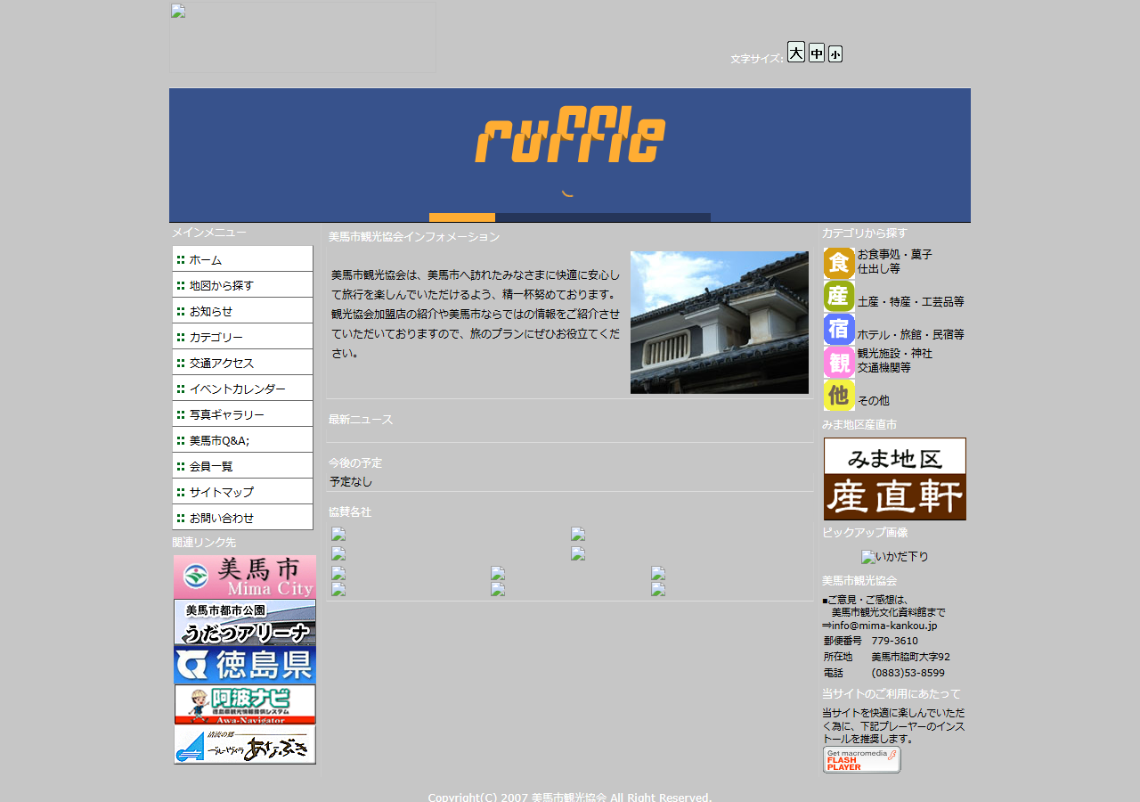
Task: Click the 最新ニュース heading
Action: [361, 420]
